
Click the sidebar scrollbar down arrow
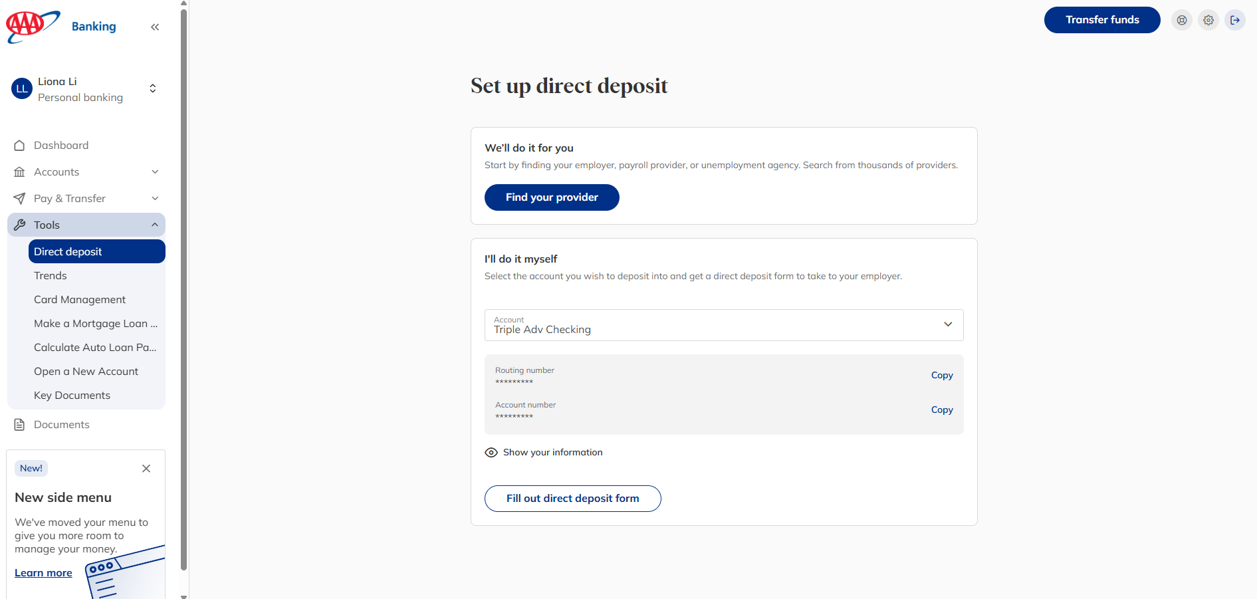184,596
